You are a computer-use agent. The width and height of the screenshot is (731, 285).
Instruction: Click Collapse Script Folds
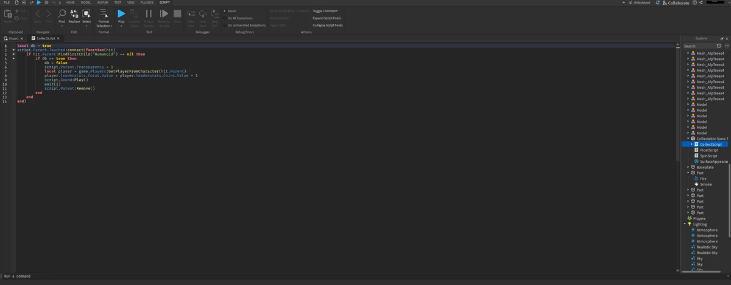[328, 26]
